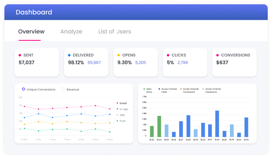This screenshot has width=272, height=158.
Task: Click the SMS data point for 10 May
Action: 24,125
